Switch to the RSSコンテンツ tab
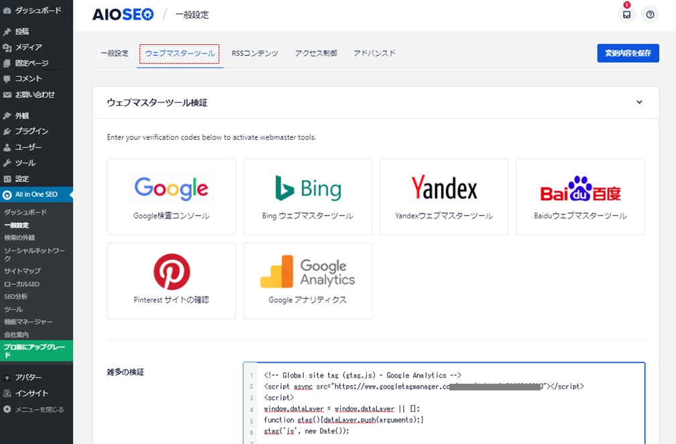The height and width of the screenshot is (444, 676). tap(255, 54)
